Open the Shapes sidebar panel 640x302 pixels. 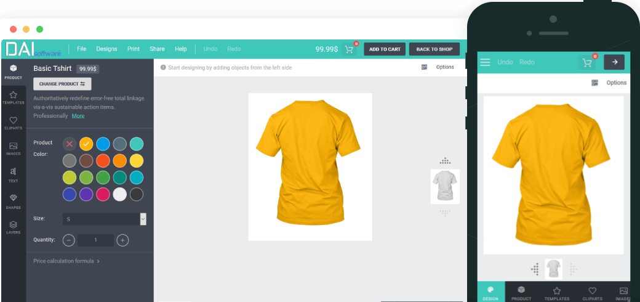14,202
